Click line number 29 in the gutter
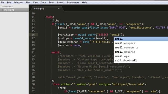The width and height of the screenshot is (168, 94). (x=33, y=81)
